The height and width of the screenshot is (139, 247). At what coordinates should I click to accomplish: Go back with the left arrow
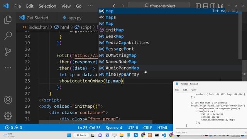pos(115,6)
